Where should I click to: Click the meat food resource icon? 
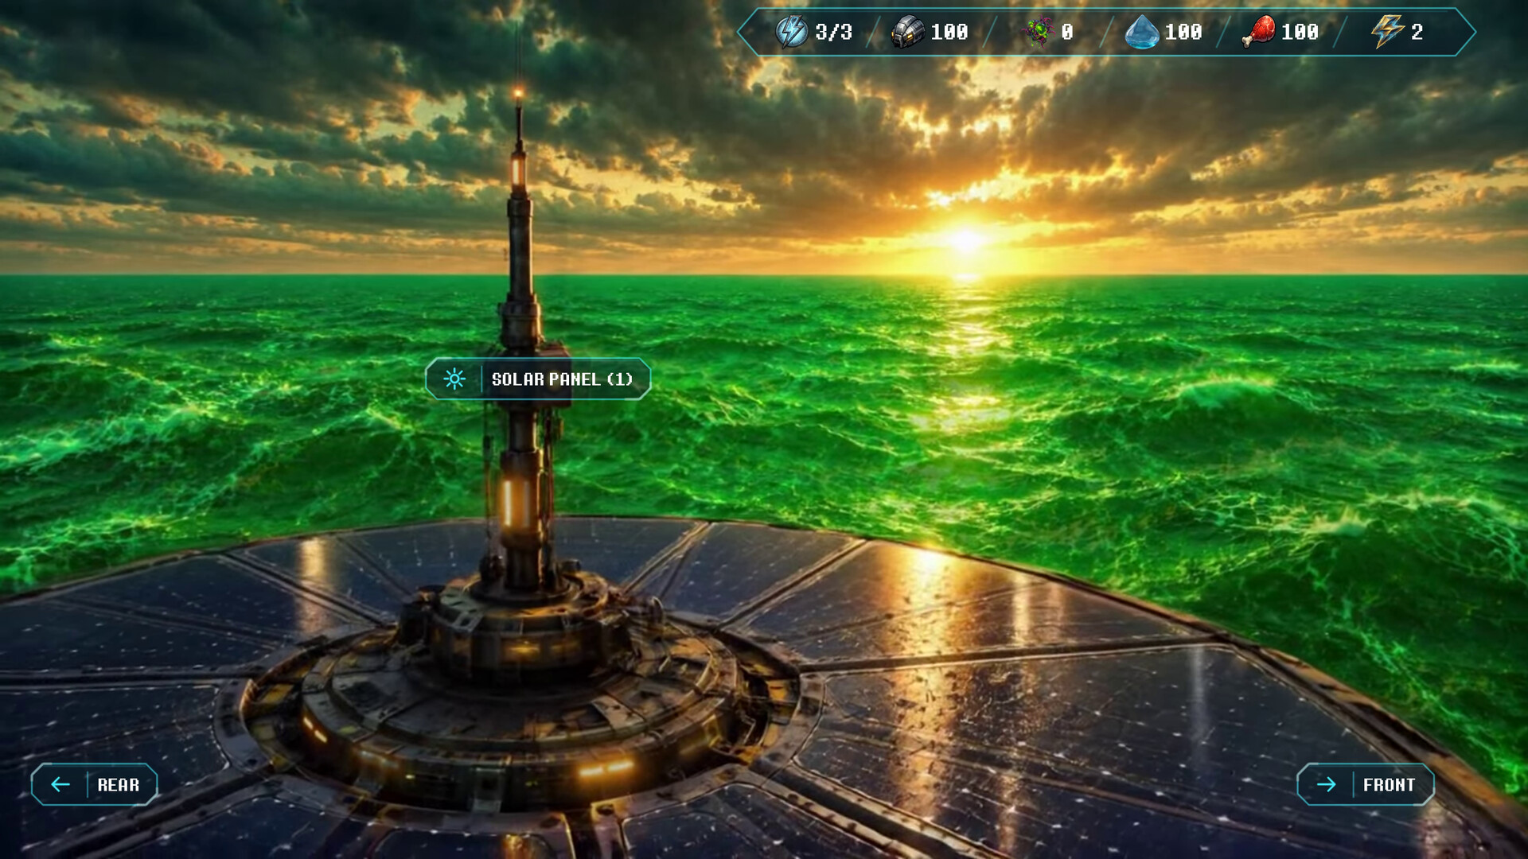pos(1259,33)
